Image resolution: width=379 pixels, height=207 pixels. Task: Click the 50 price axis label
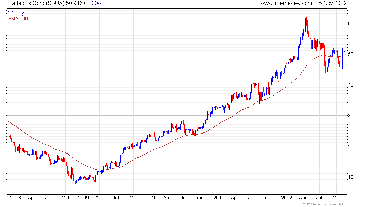(x=350, y=54)
